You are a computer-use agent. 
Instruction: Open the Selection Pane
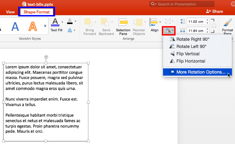coord(123,27)
